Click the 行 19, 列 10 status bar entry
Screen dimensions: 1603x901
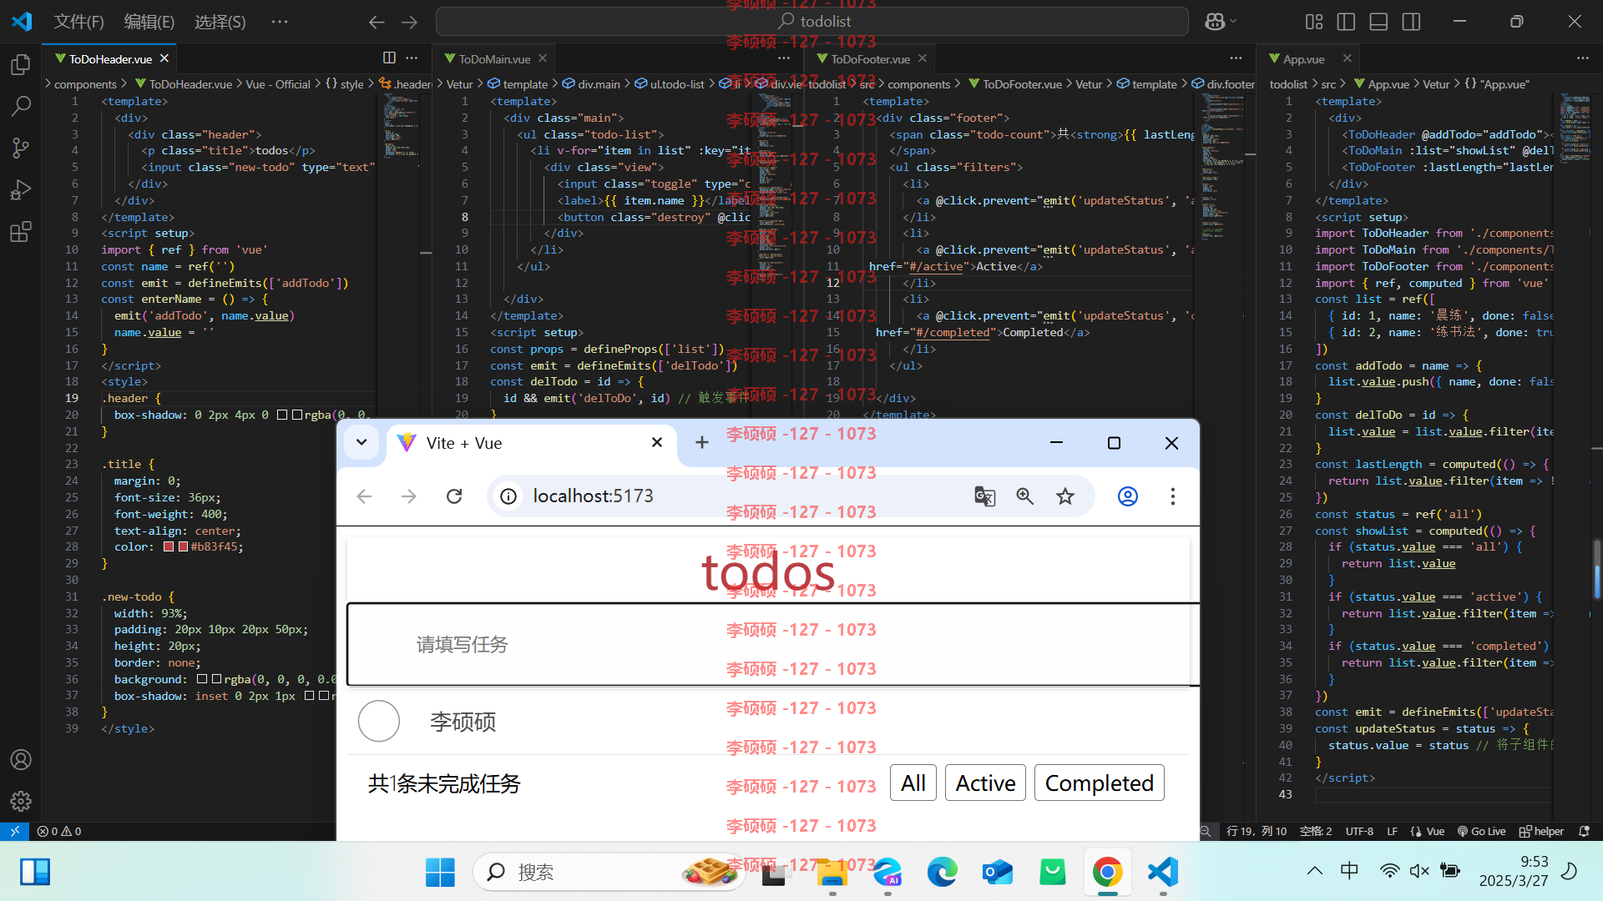click(1257, 831)
